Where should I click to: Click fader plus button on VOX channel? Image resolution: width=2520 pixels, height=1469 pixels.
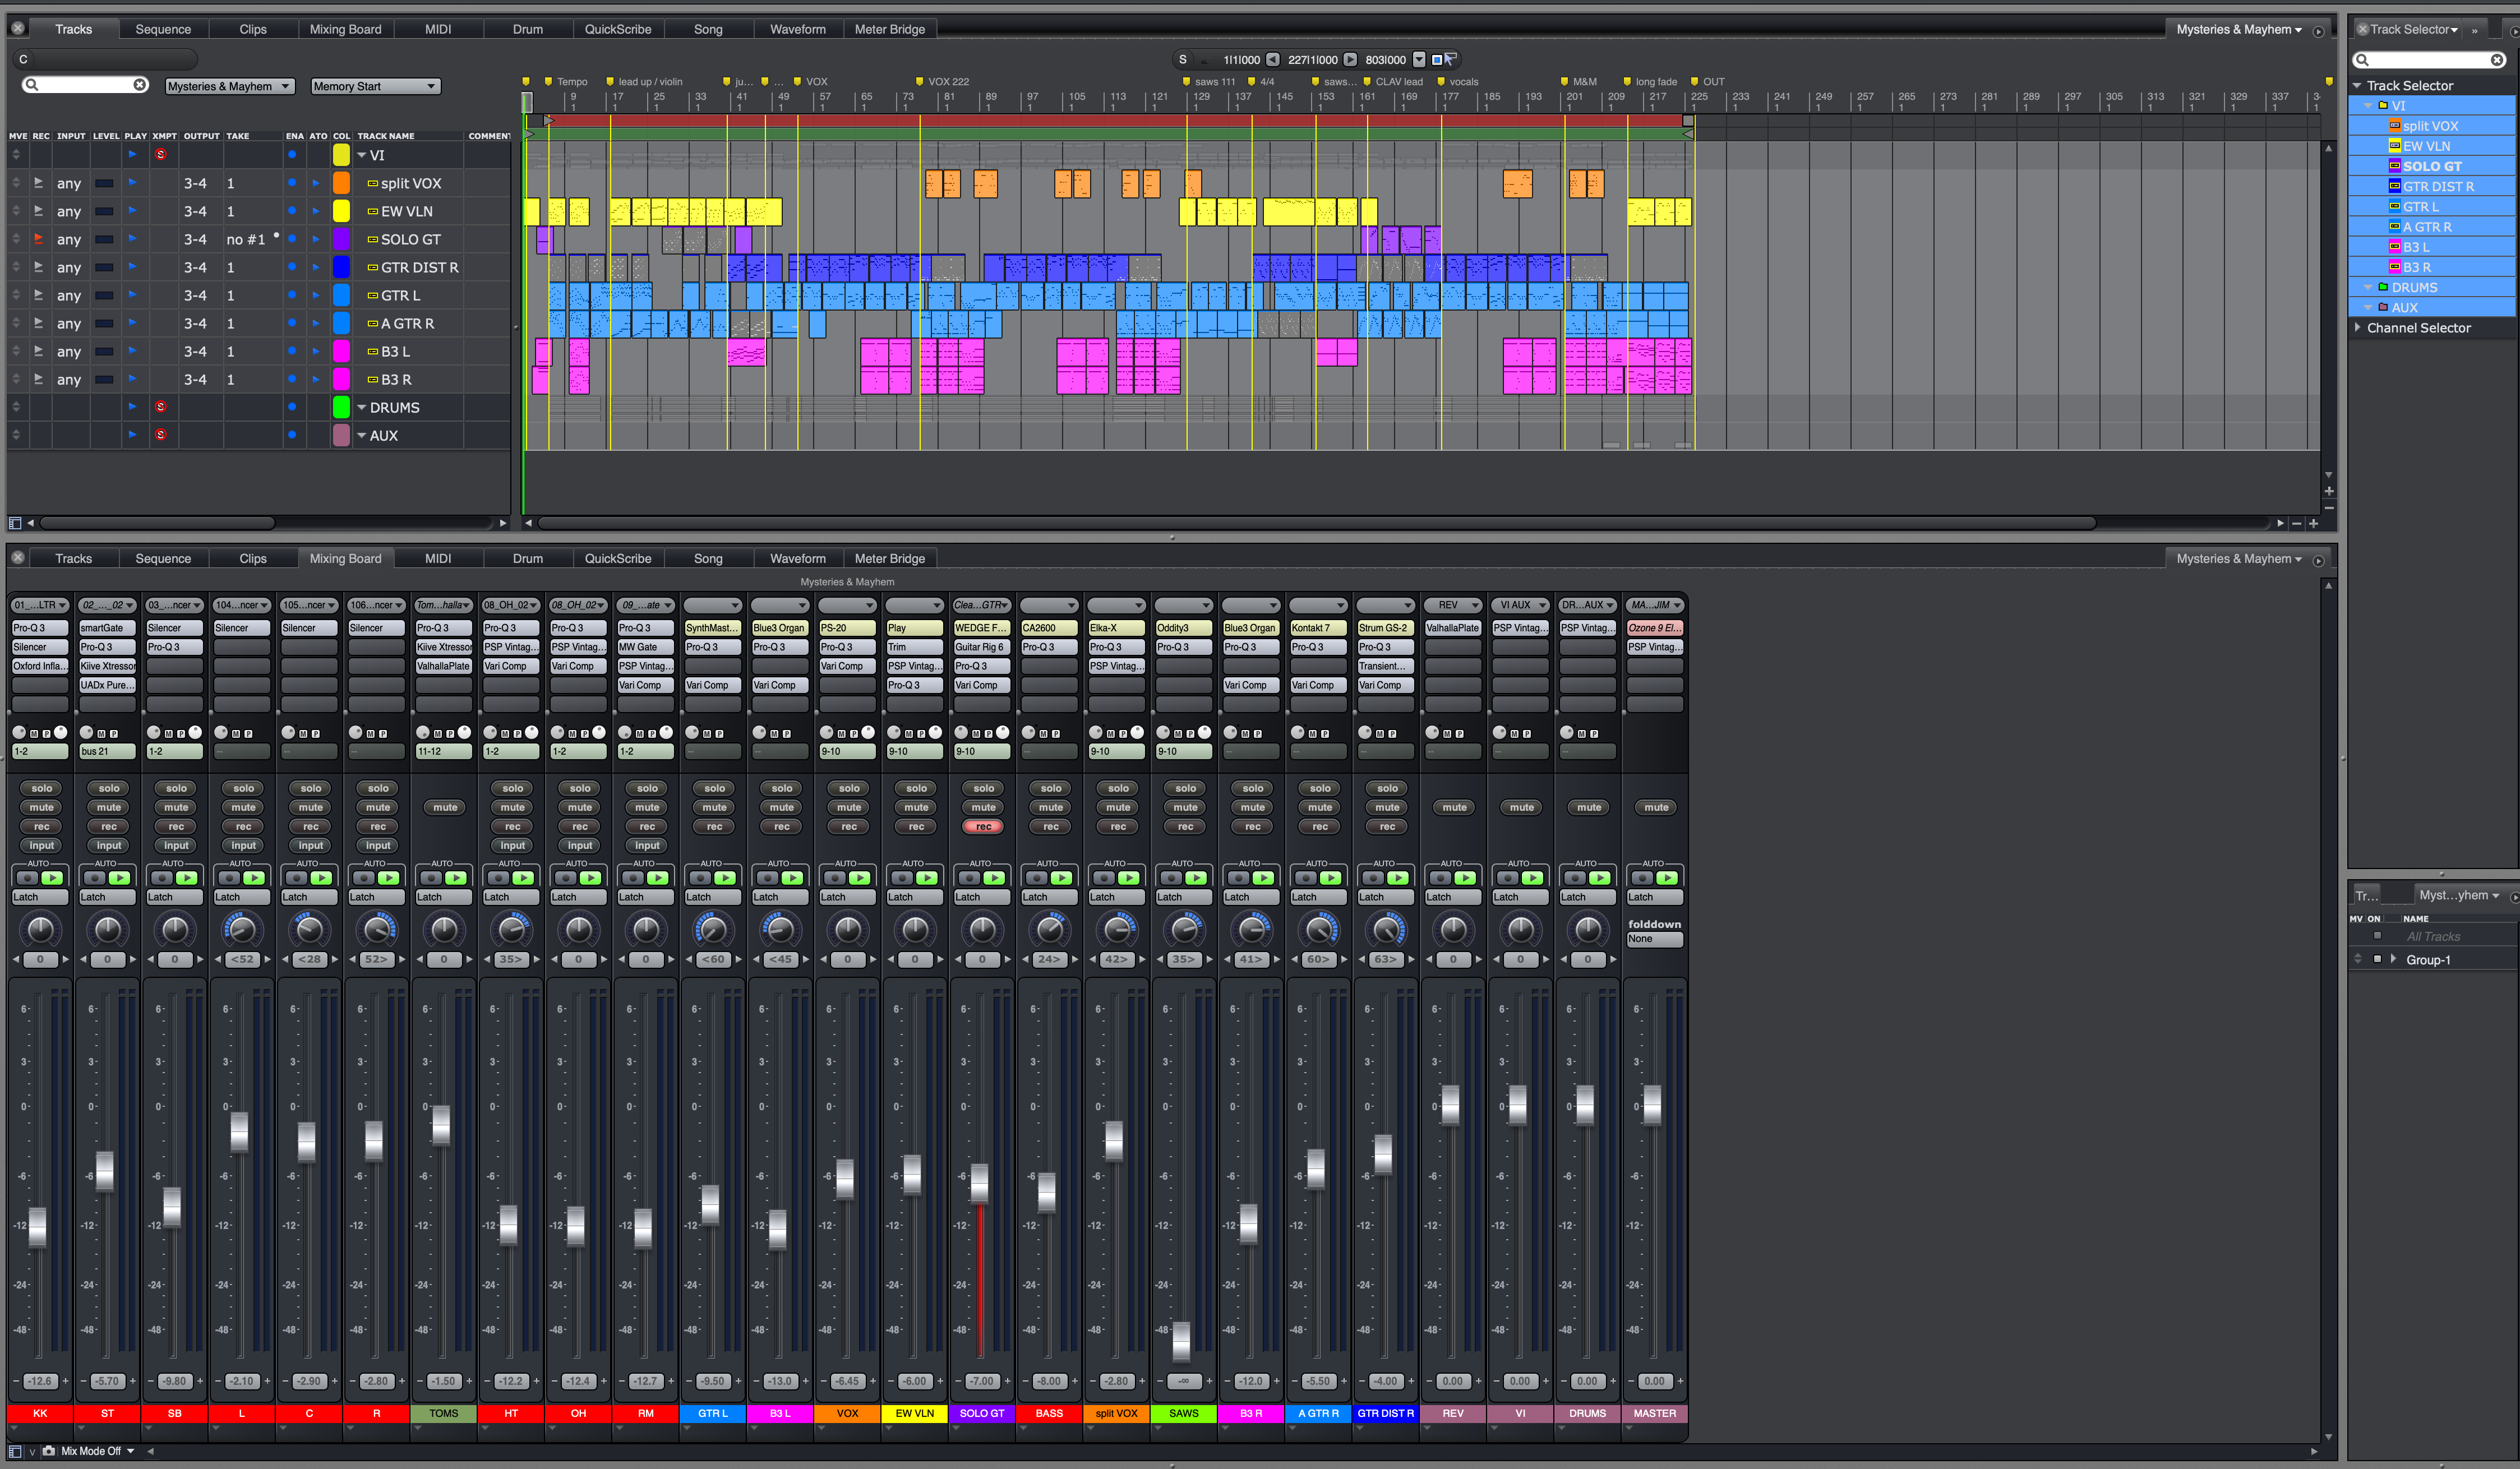tap(873, 1381)
